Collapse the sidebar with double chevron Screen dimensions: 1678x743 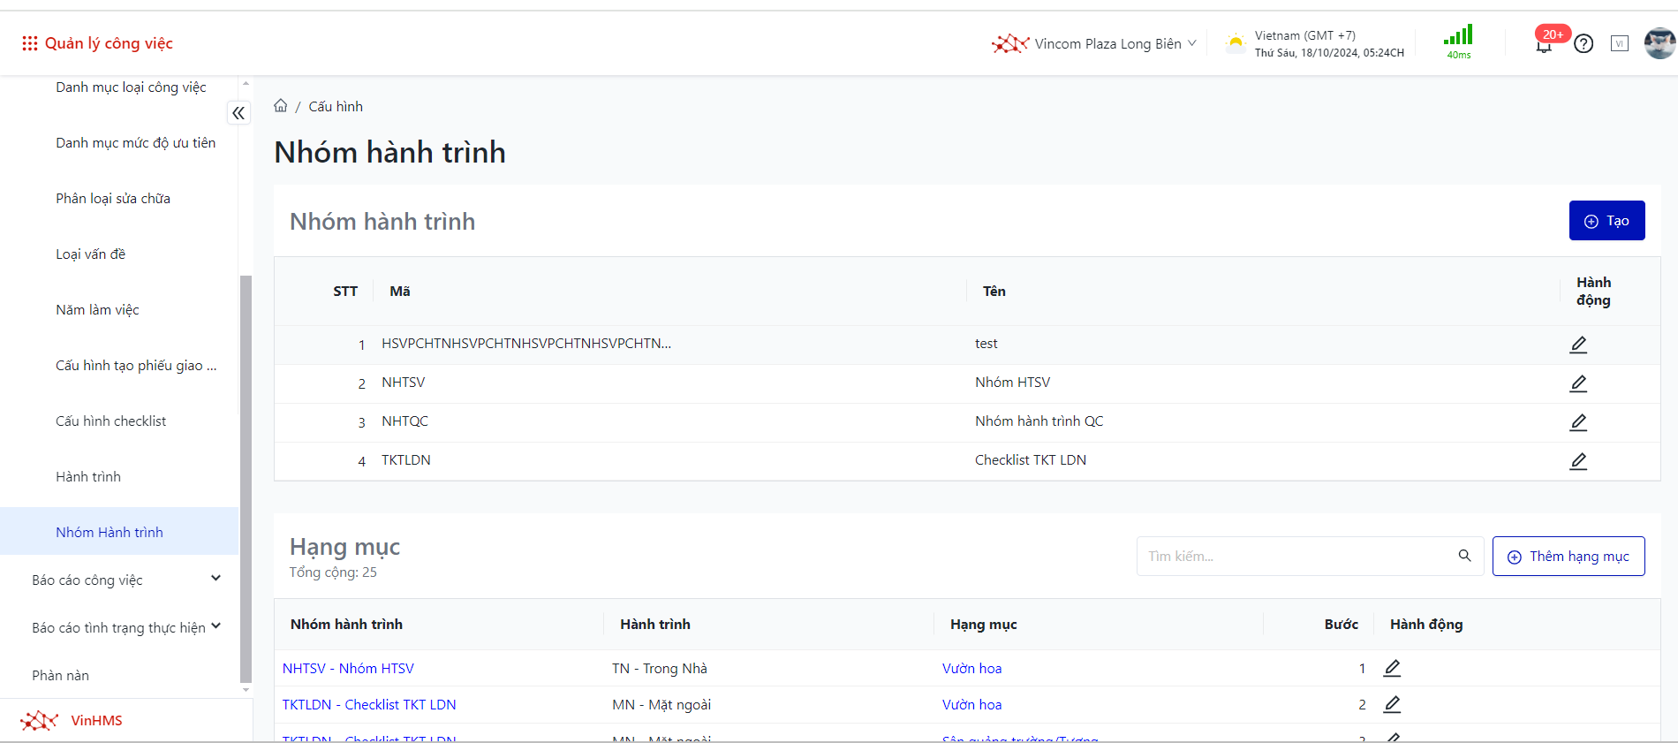click(x=238, y=113)
